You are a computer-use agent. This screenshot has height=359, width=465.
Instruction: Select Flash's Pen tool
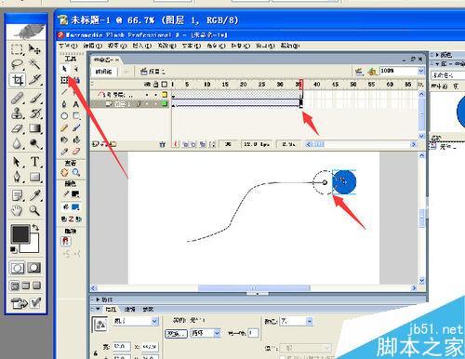(64, 104)
